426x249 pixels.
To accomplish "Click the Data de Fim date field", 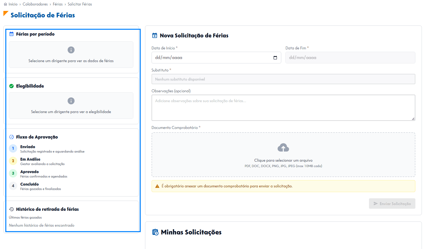I will [x=350, y=58].
